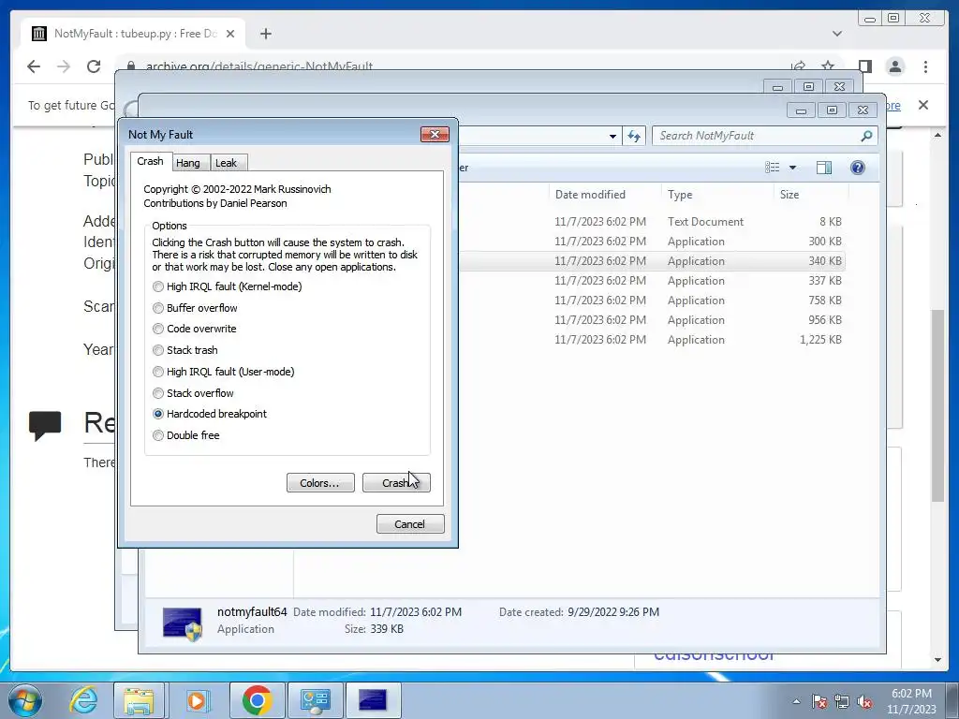Close the Not My Fault window
This screenshot has width=959, height=719.
[435, 135]
